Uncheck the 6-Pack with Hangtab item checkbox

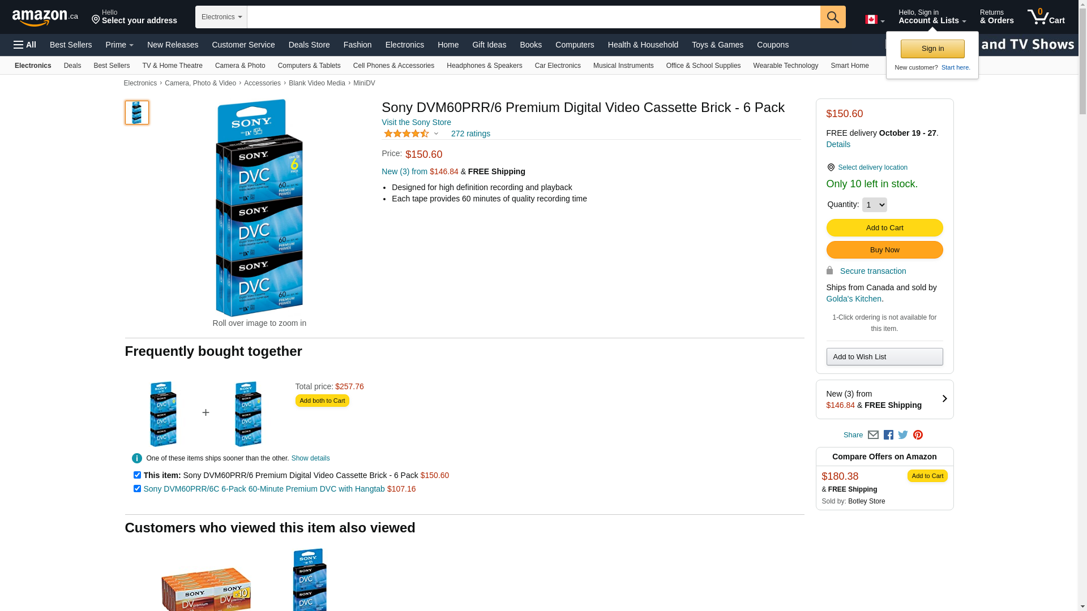coord(137,489)
